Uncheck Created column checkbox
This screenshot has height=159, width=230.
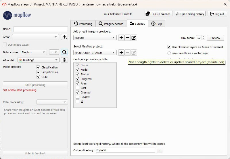[78, 92]
